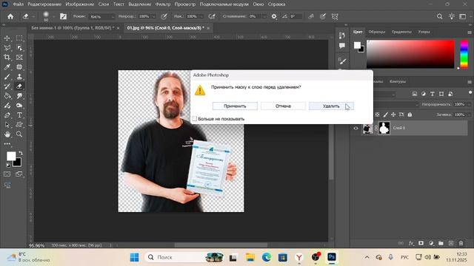Select the Brush tool in toolbox
Screen dimensions: 474x266
(x=7, y=77)
